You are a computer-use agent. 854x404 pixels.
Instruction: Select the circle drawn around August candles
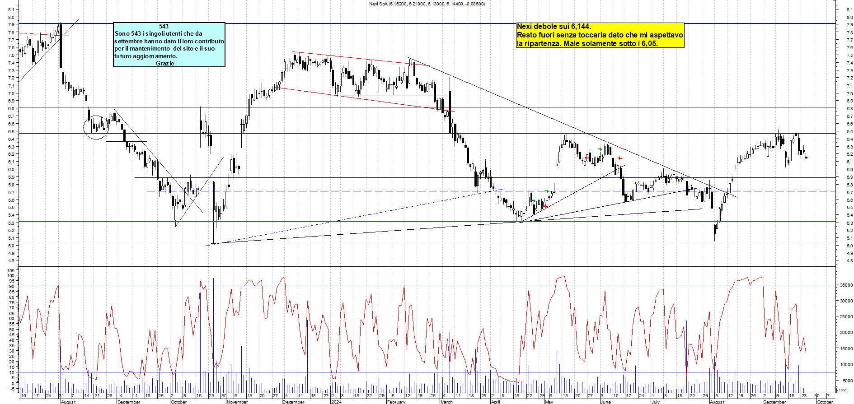[96, 127]
